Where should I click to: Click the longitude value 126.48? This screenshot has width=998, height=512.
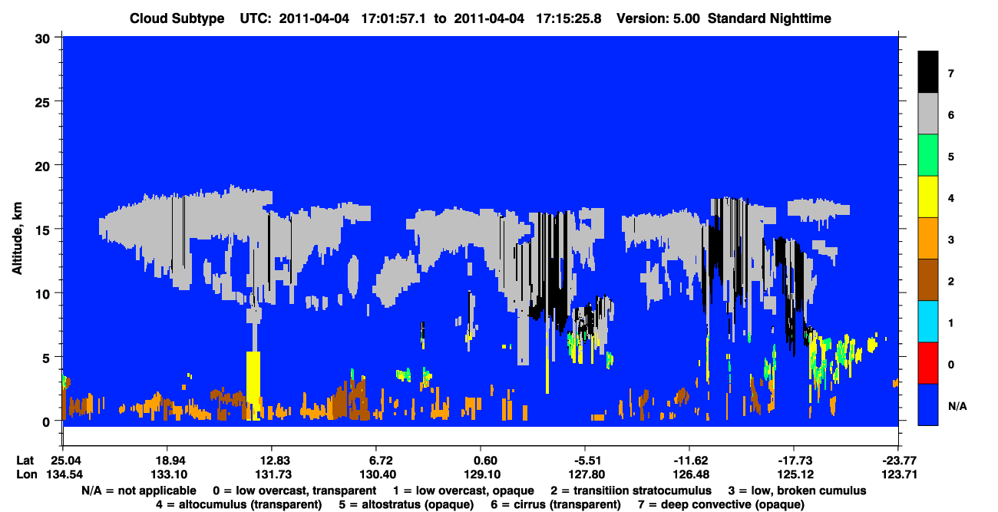coord(689,474)
